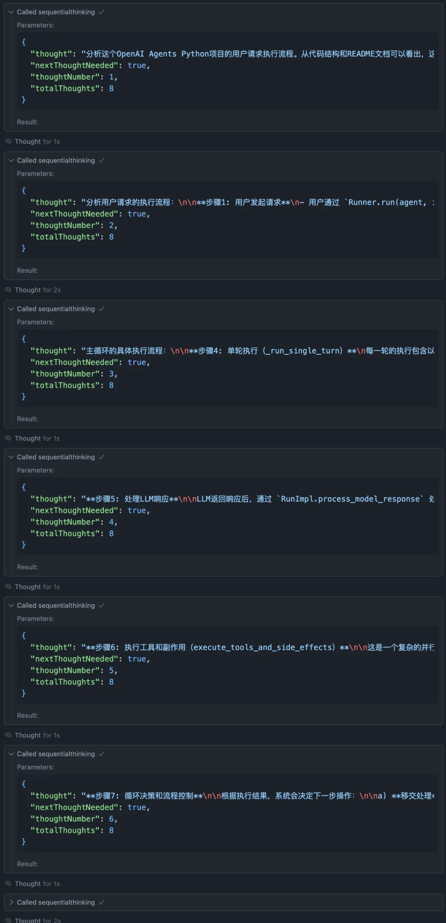446x923 pixels.
Task: Open the 'Thought for 1s' entry after first call
Action: click(x=37, y=141)
